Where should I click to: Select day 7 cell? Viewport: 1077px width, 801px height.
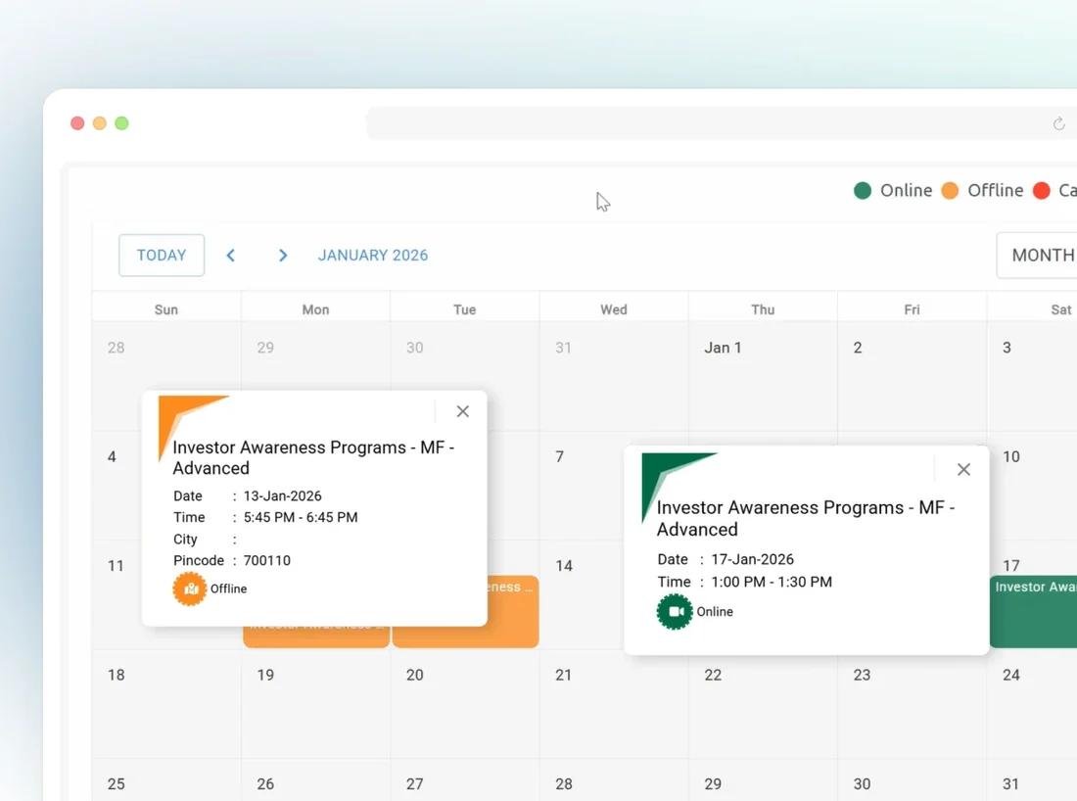click(x=582, y=486)
